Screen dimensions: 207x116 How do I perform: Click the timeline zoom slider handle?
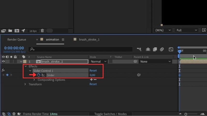click(186, 114)
